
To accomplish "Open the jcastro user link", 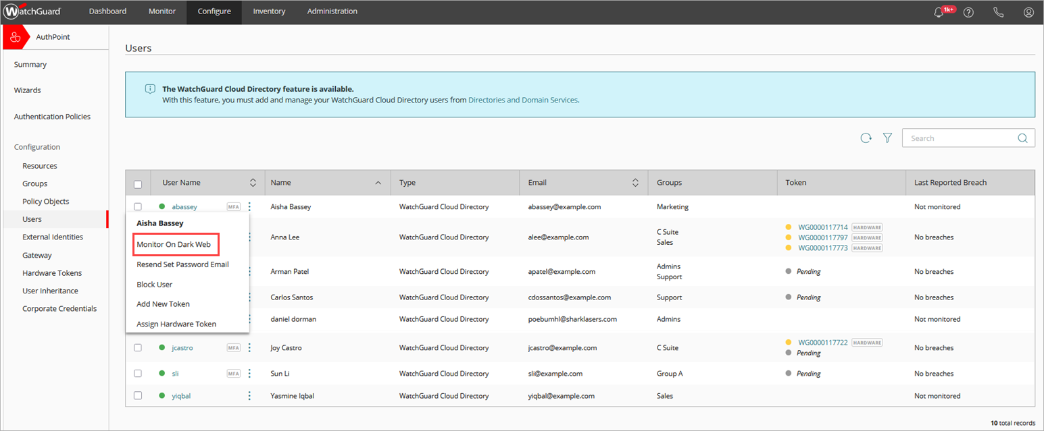I will click(182, 348).
